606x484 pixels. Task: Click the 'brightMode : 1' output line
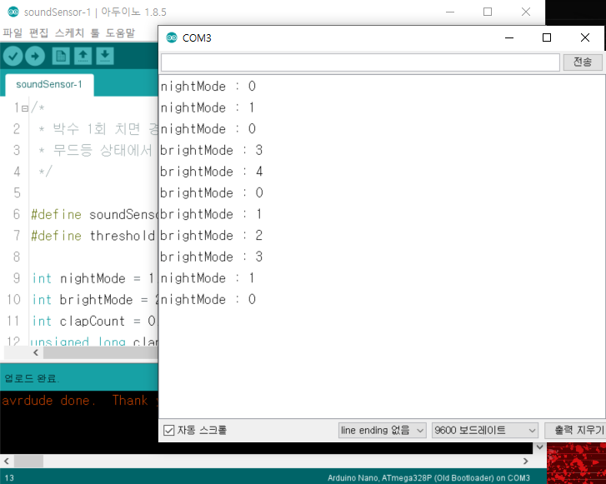click(x=212, y=214)
